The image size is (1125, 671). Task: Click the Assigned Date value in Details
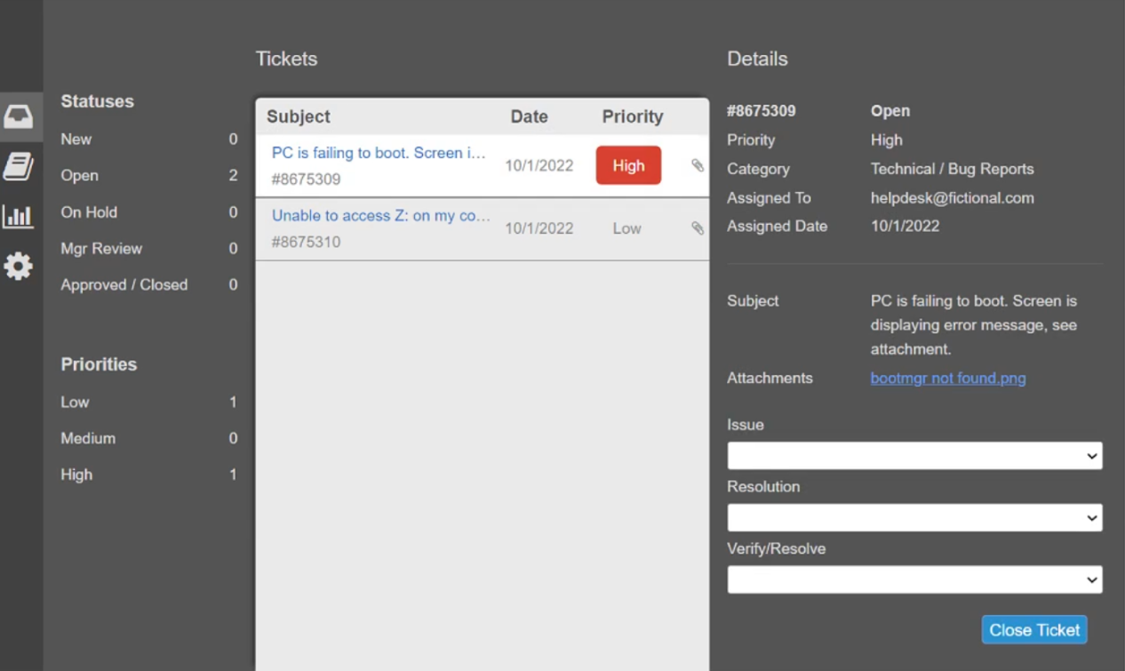[x=905, y=226]
